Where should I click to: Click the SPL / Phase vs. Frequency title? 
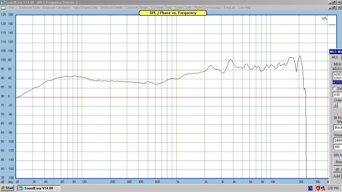[x=173, y=13]
